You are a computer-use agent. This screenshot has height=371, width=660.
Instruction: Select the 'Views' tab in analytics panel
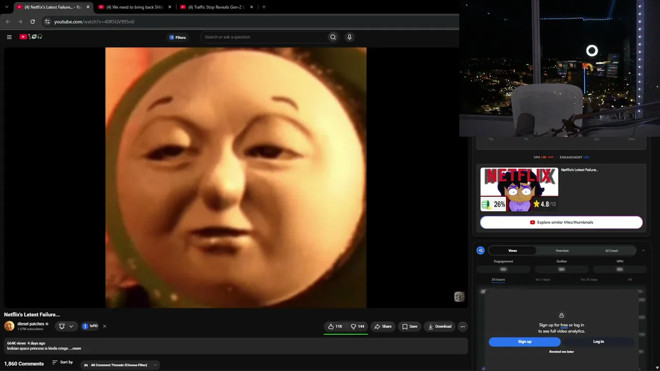pyautogui.click(x=513, y=250)
